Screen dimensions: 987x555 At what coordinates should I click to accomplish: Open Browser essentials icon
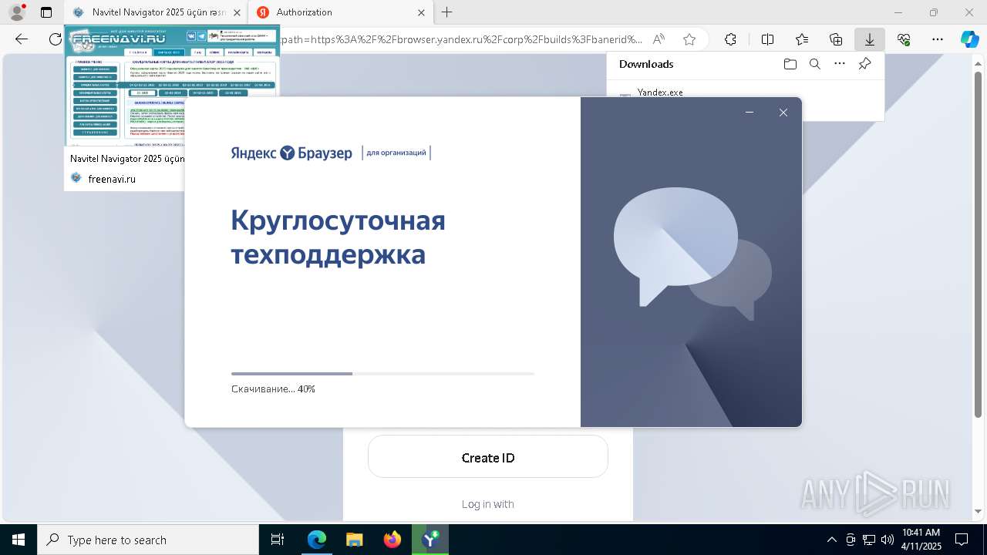904,39
